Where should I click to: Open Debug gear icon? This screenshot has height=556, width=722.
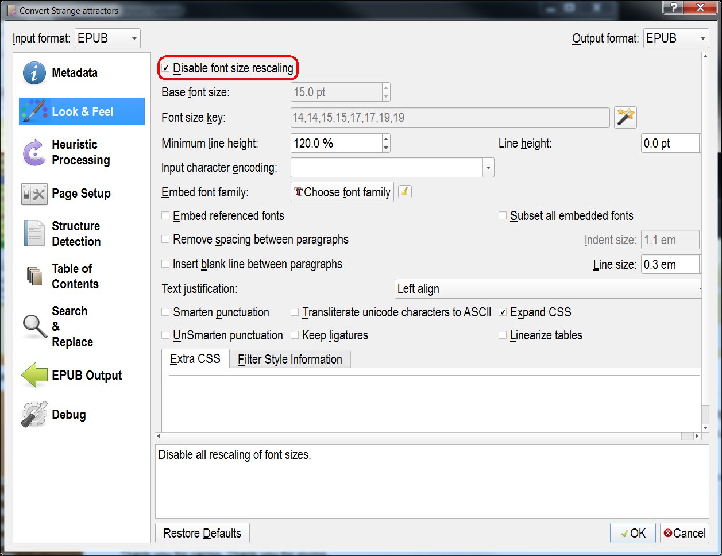pos(34,414)
